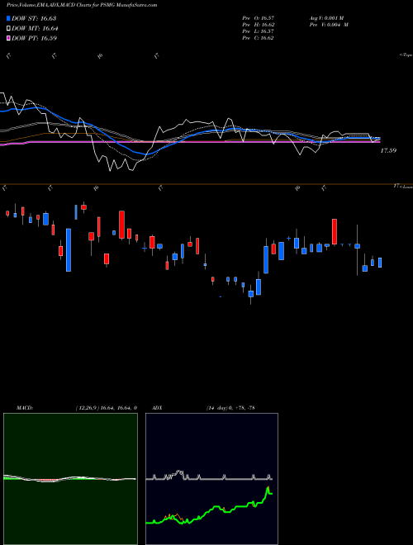Image resolution: width=413 pixels, height=545 pixels.
Task: Click the 'Avg V: 0.001 M' volume text
Action: pyautogui.click(x=328, y=17)
